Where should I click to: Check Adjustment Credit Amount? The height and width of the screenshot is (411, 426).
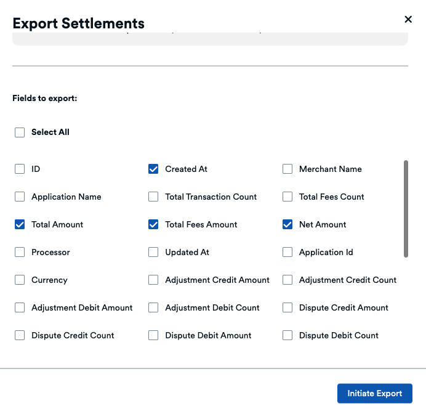153,280
